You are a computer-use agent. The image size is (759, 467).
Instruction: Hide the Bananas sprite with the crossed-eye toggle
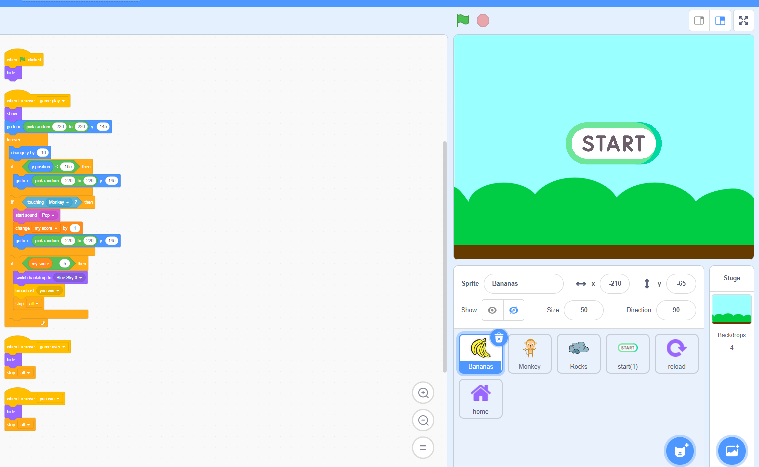point(514,310)
